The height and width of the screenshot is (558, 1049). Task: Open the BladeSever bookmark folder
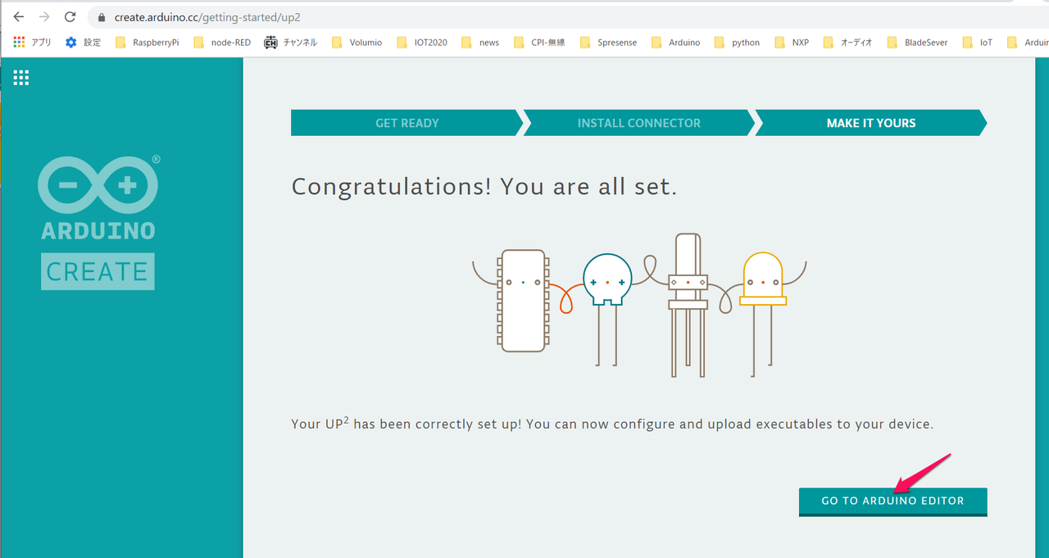click(x=917, y=43)
